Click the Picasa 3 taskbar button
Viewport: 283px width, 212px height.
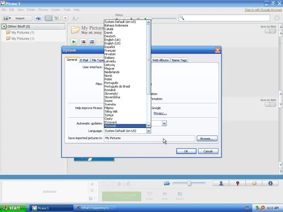coord(51,208)
